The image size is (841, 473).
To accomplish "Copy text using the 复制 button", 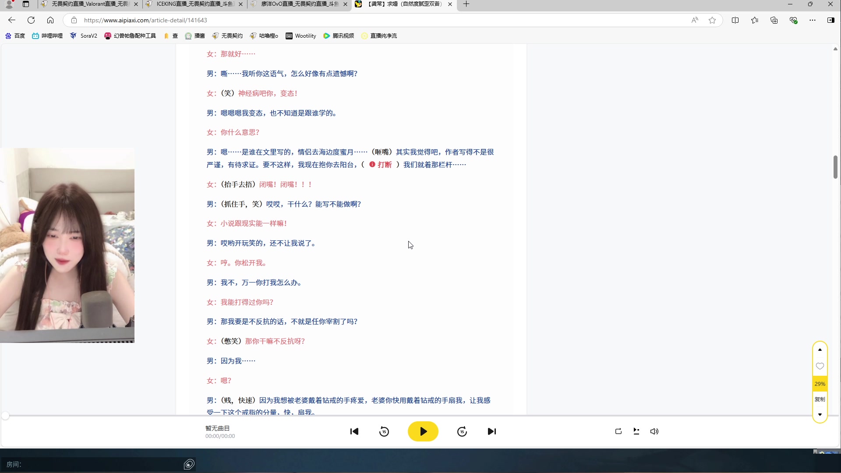I will pos(820,399).
